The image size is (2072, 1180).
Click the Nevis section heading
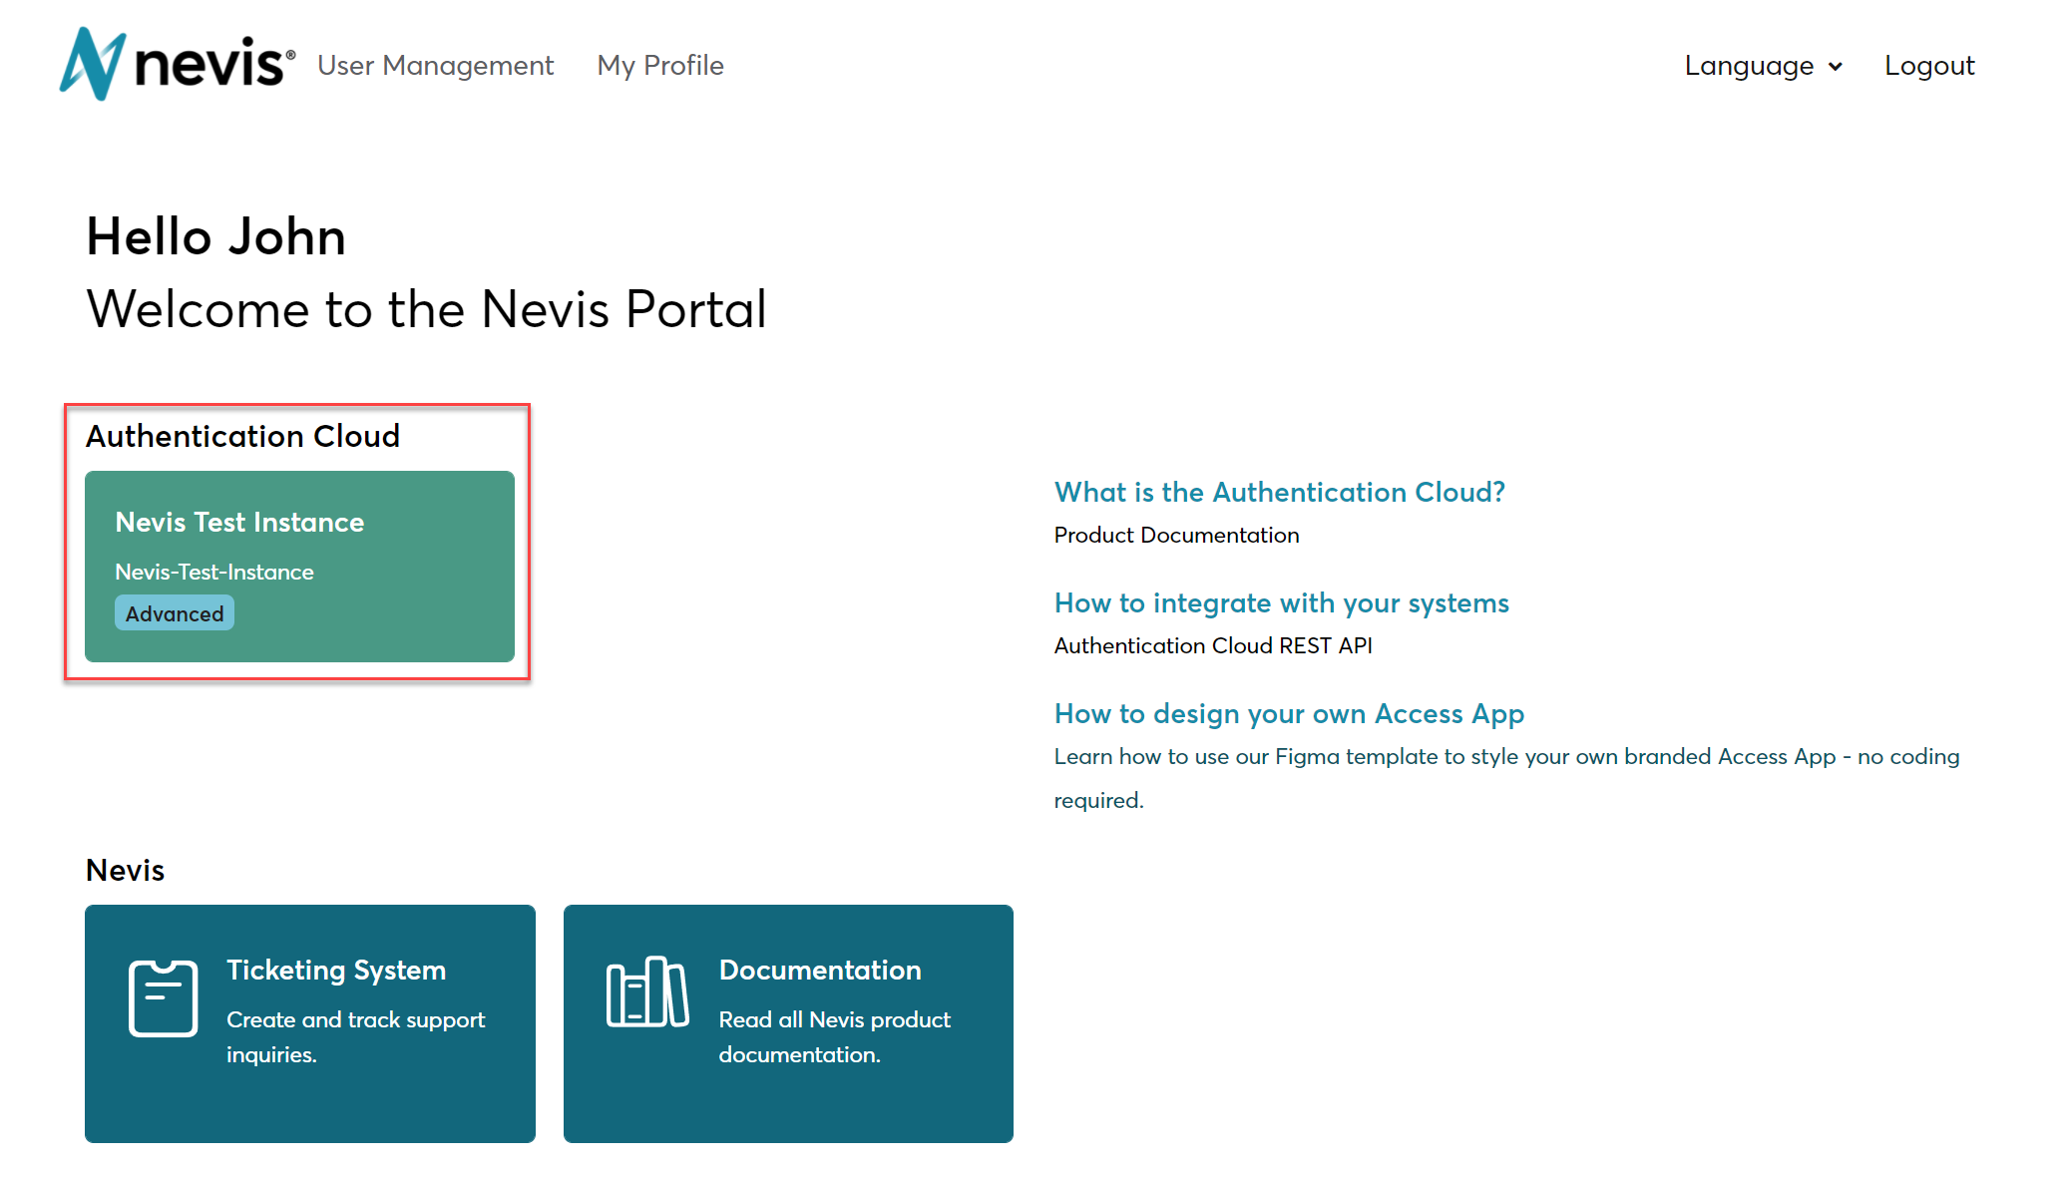(125, 870)
